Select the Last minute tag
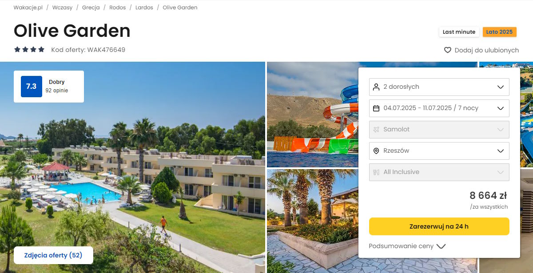Viewport: 533px width, 273px height. [x=459, y=32]
